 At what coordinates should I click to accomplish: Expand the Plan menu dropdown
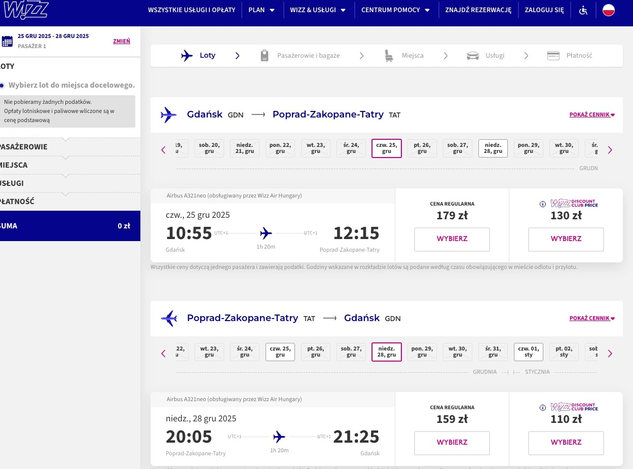pos(262,10)
